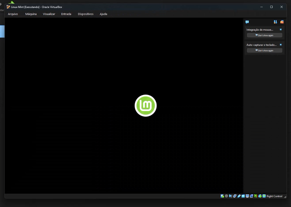Click the notification center speech-bubble icon

click(247, 22)
